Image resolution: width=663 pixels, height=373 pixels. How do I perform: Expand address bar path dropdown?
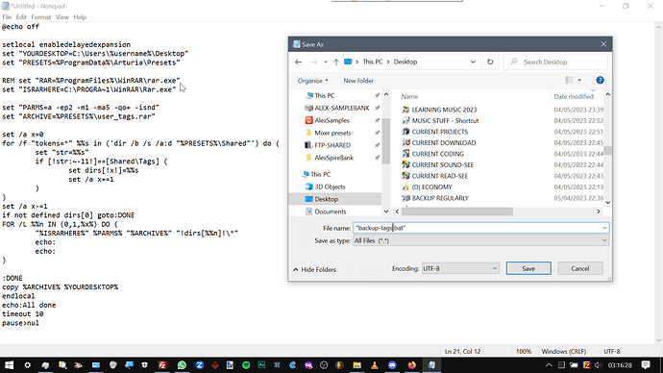pos(473,62)
